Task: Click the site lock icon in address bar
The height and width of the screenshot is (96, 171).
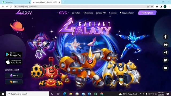Action: pyautogui.click(x=16, y=6)
